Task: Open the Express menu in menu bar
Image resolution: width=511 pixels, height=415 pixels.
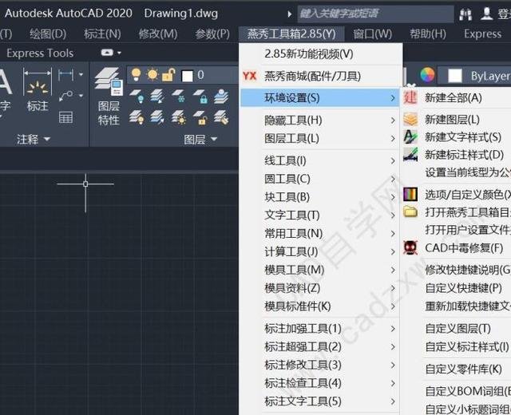Action: (482, 34)
